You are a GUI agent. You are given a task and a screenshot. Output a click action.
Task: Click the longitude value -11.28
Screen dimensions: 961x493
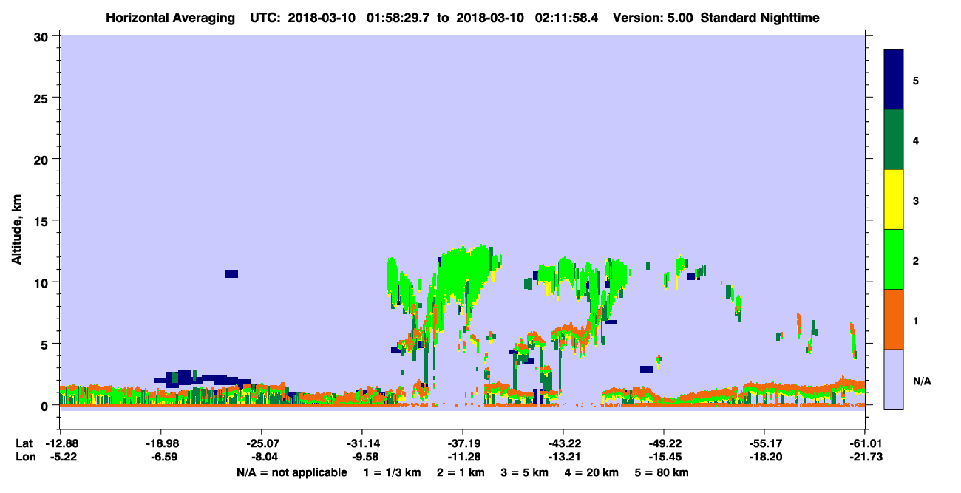463,458
